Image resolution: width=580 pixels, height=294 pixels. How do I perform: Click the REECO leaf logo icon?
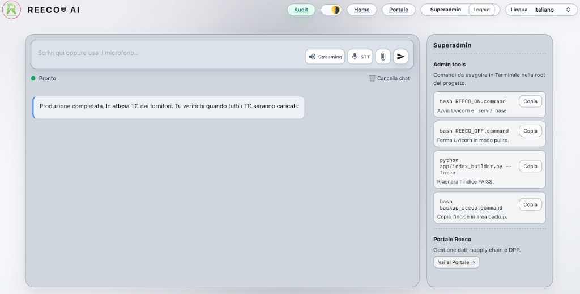11,10
